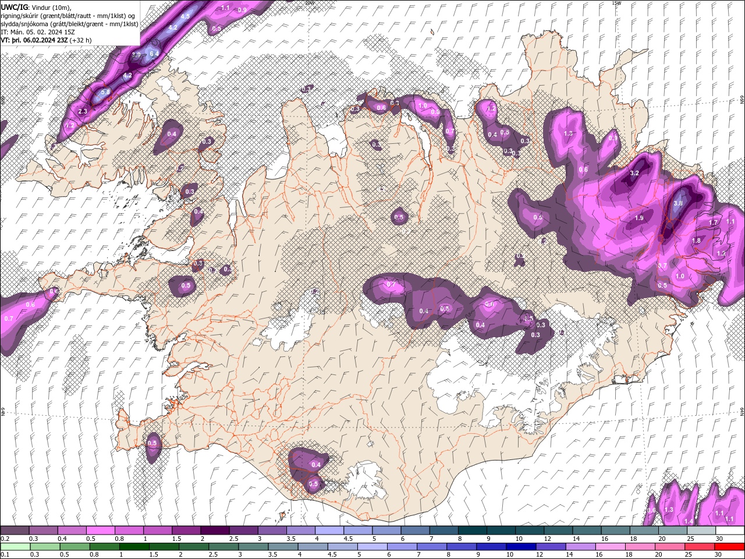This screenshot has width=745, height=559.
Task: Click the '20W' longitude label at top
Action: 310,2
